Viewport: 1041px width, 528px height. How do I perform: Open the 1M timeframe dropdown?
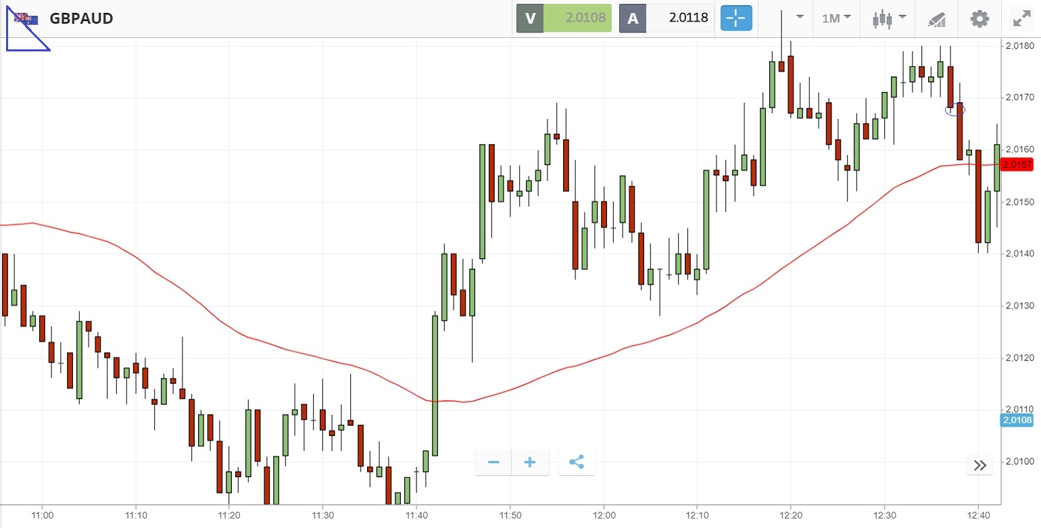pos(836,19)
